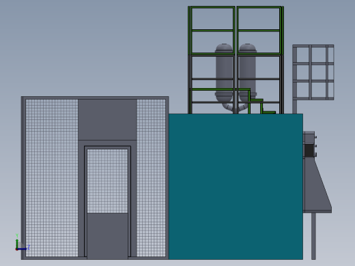This screenshot has height=266, width=355.
Task: Click the blue Z axis of the triad
Action: point(23,249)
